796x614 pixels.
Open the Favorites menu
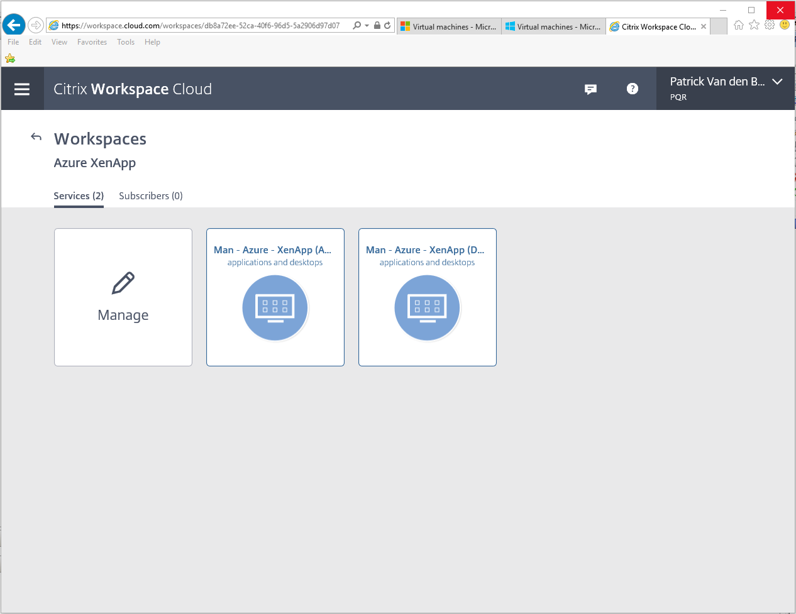click(x=92, y=42)
